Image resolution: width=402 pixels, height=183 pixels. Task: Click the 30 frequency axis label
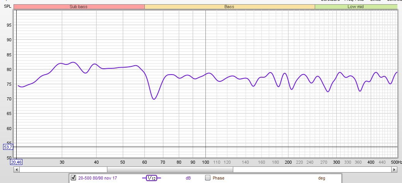tap(62, 162)
